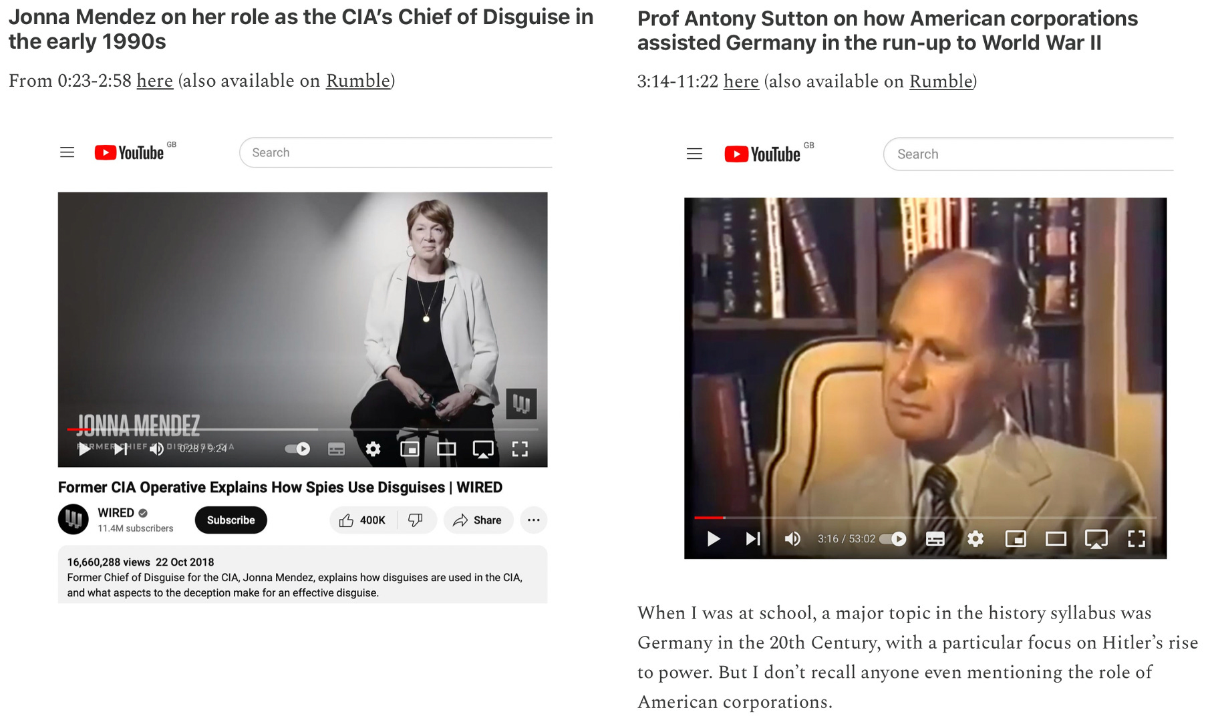Click the play button on Jonna Mendez video
The width and height of the screenshot is (1212, 716).
(84, 449)
